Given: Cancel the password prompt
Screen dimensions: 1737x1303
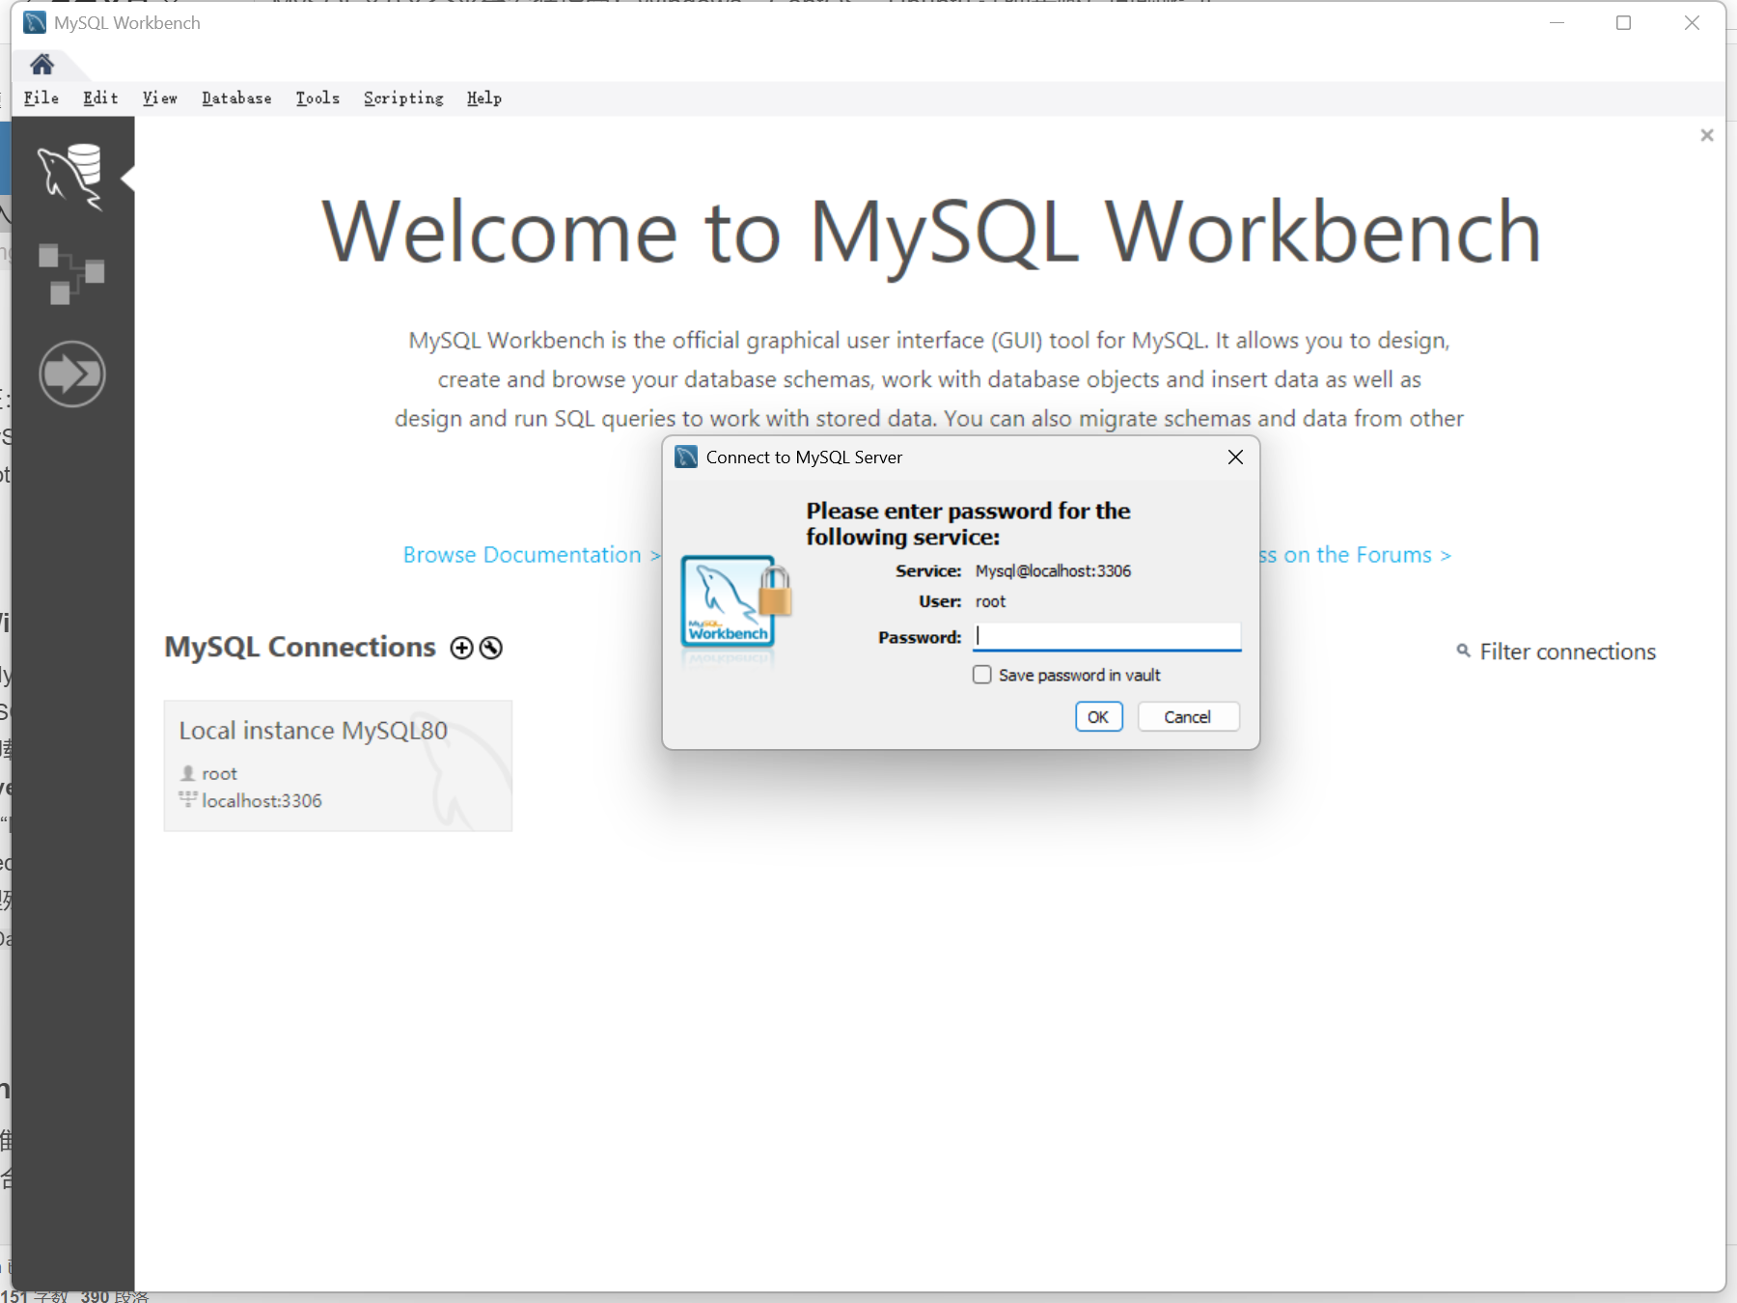Looking at the screenshot, I should 1187,717.
